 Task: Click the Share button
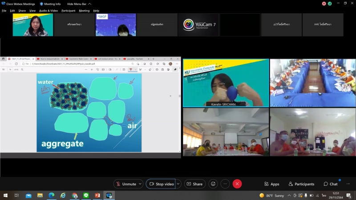point(194,184)
